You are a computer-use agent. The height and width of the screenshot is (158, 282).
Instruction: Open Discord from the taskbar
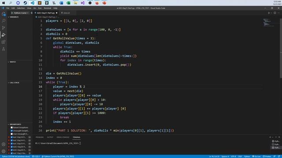coord(18,3)
